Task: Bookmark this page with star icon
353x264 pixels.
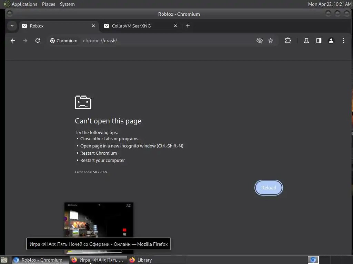Action: click(x=271, y=41)
